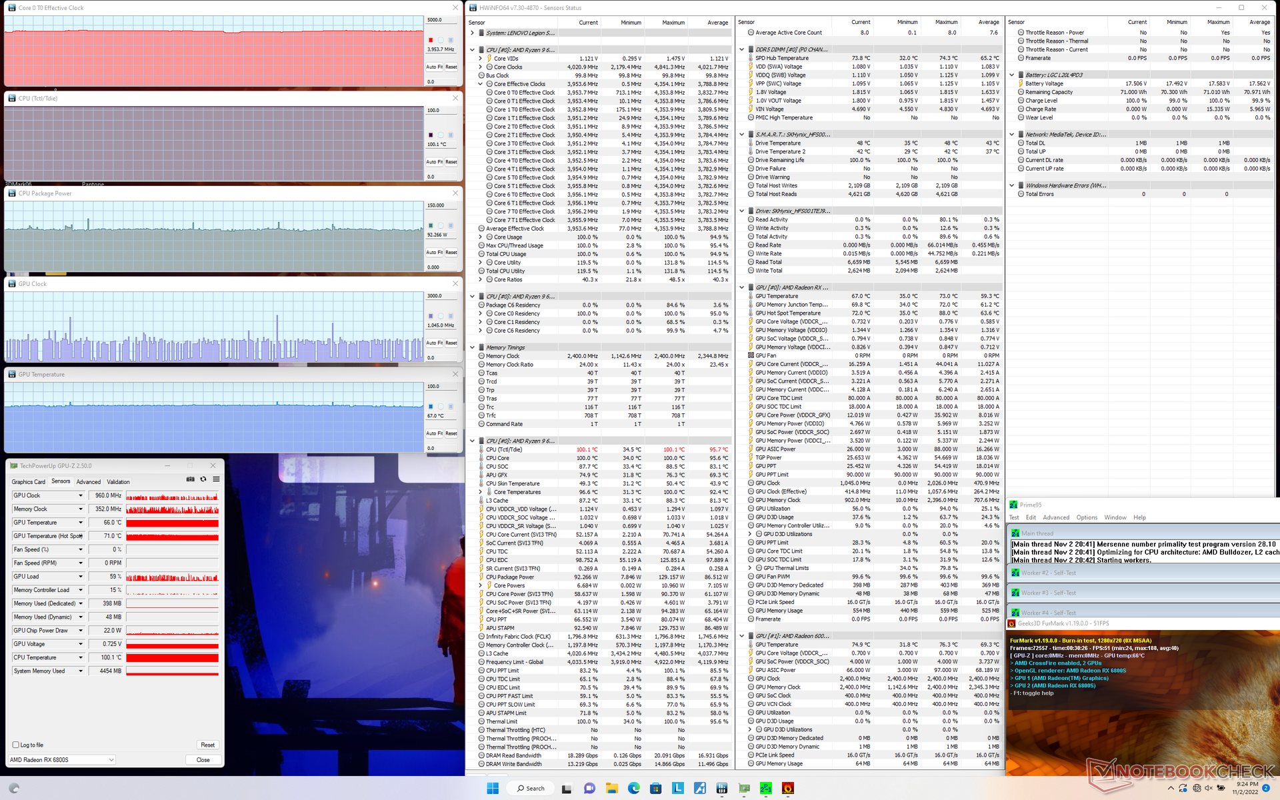The image size is (1280, 800).
Task: Collapse the Memory Timings section in HWiNFO
Action: pyautogui.click(x=473, y=347)
